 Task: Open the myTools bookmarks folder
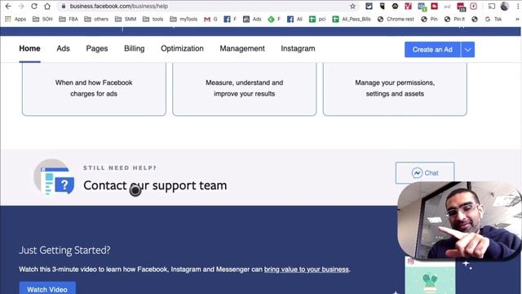(184, 19)
